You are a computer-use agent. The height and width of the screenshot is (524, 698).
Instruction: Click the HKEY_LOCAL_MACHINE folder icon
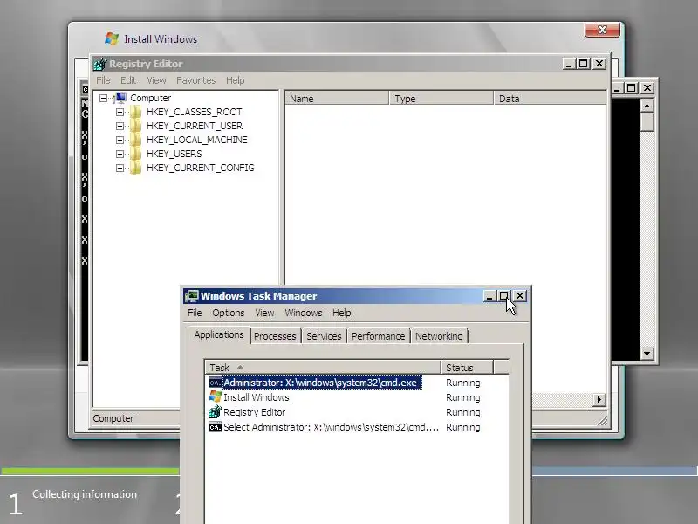[x=135, y=140]
